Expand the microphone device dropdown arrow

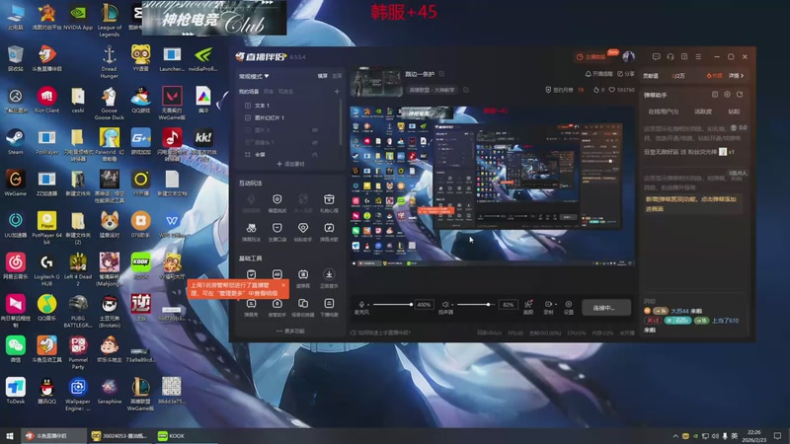(368, 305)
